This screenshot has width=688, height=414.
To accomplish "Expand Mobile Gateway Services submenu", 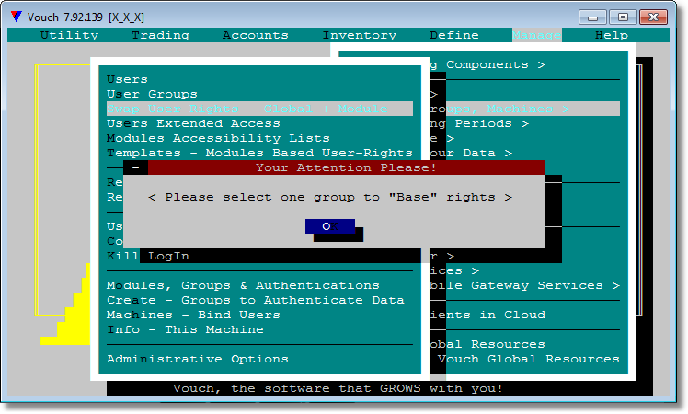I will [525, 285].
